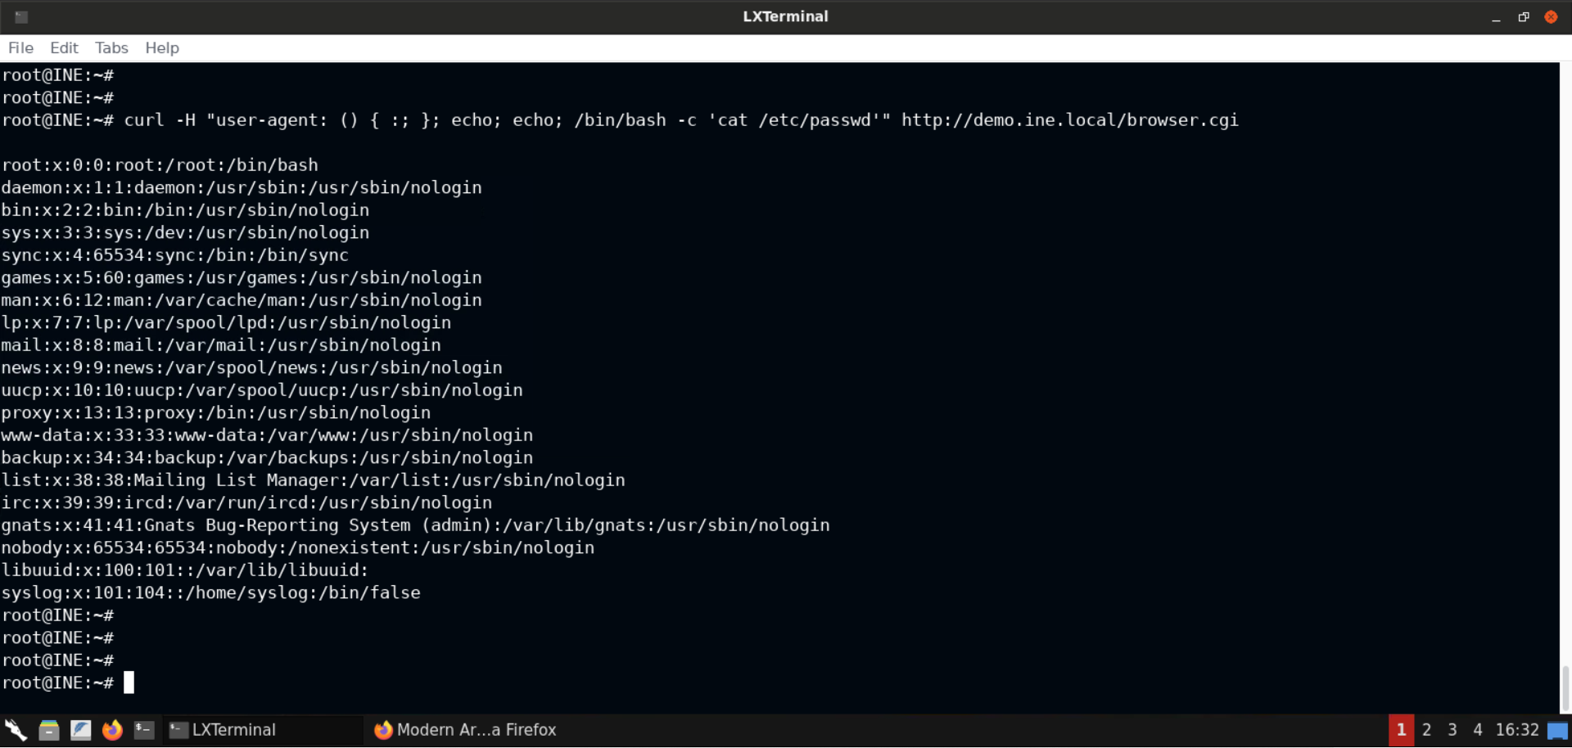The image size is (1572, 748).
Task: Switch to LXTerminal taskbar window button
Action: (x=264, y=730)
